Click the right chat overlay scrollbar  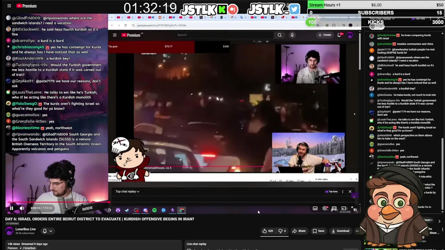443,175
